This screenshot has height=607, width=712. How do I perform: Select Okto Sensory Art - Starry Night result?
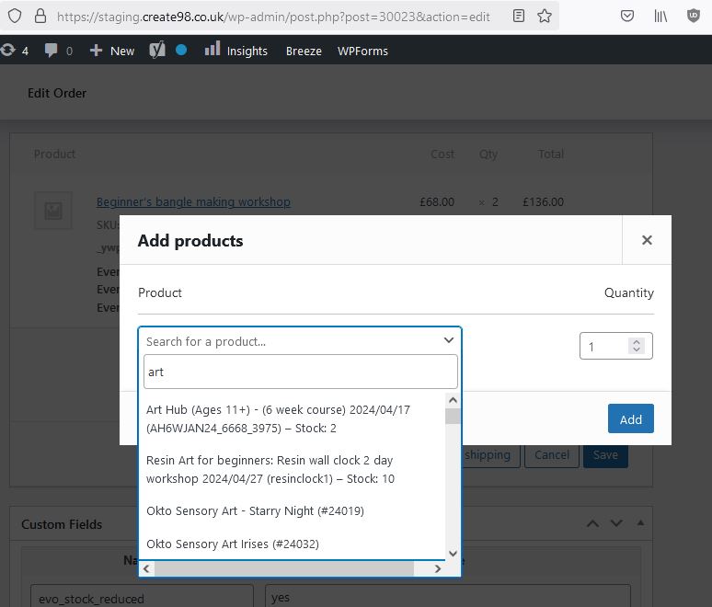[x=292, y=510]
